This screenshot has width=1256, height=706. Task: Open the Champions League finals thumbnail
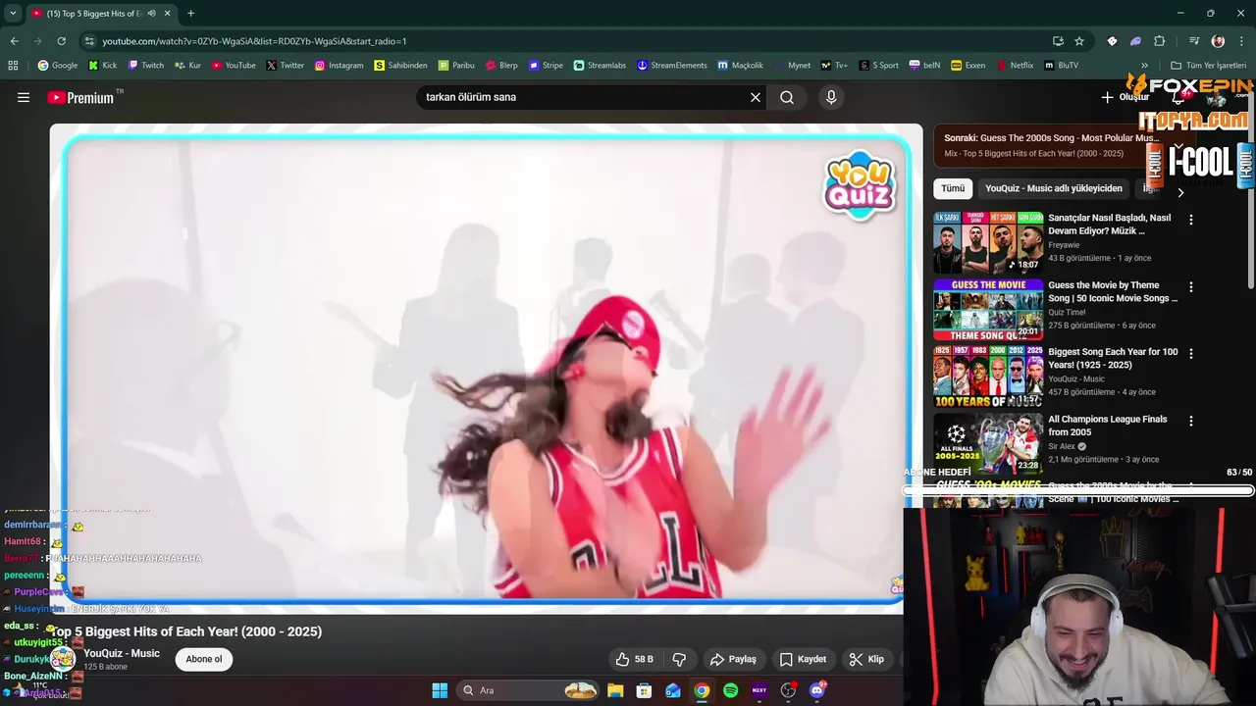click(988, 443)
